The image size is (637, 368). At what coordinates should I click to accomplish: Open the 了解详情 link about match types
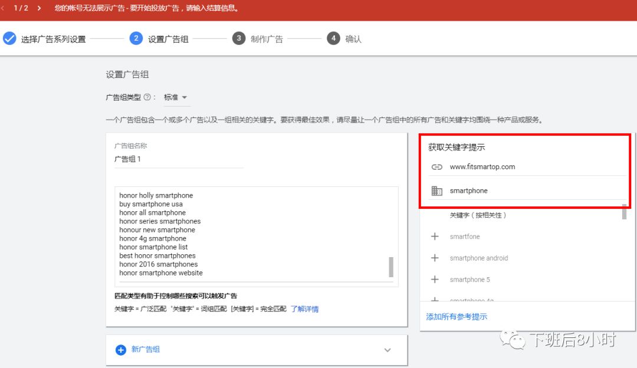(304, 309)
